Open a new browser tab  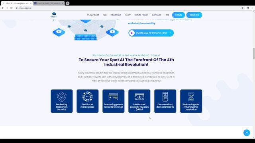67,3
